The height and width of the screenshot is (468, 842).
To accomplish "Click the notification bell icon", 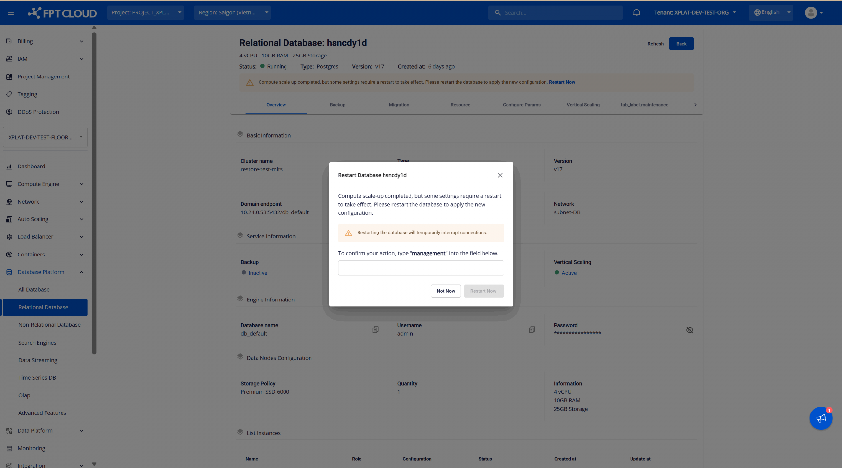I will pyautogui.click(x=636, y=13).
